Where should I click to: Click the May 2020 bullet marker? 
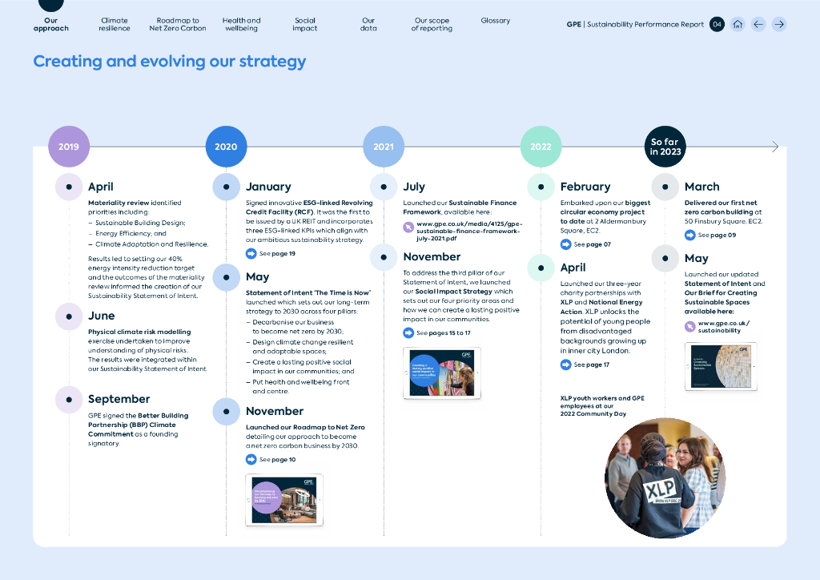pos(227,277)
